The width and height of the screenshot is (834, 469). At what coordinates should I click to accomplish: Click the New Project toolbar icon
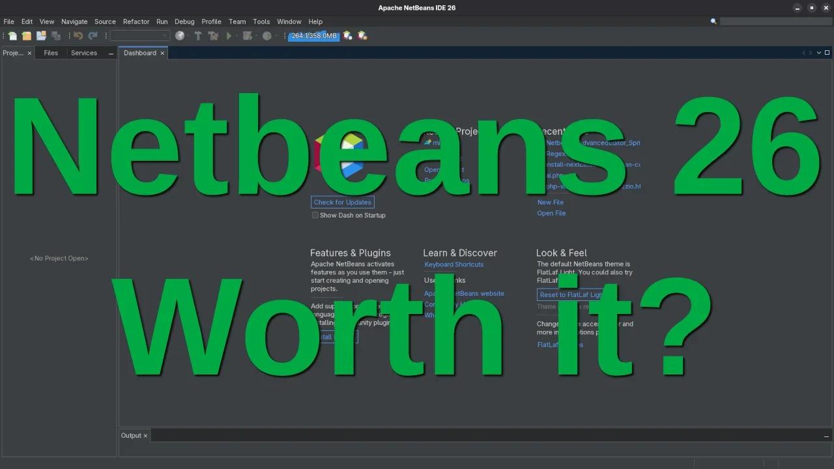25,36
